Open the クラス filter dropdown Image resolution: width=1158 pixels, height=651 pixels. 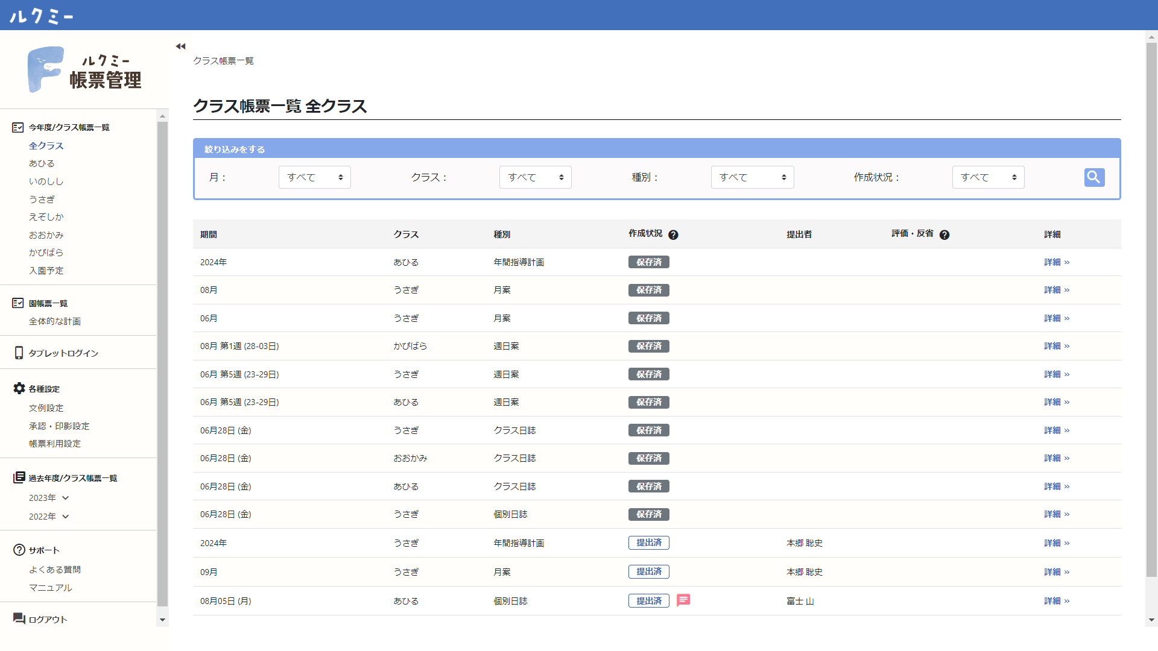point(535,177)
